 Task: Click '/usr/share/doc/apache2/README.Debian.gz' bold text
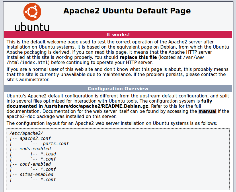pyautogui.click(x=96, y=106)
